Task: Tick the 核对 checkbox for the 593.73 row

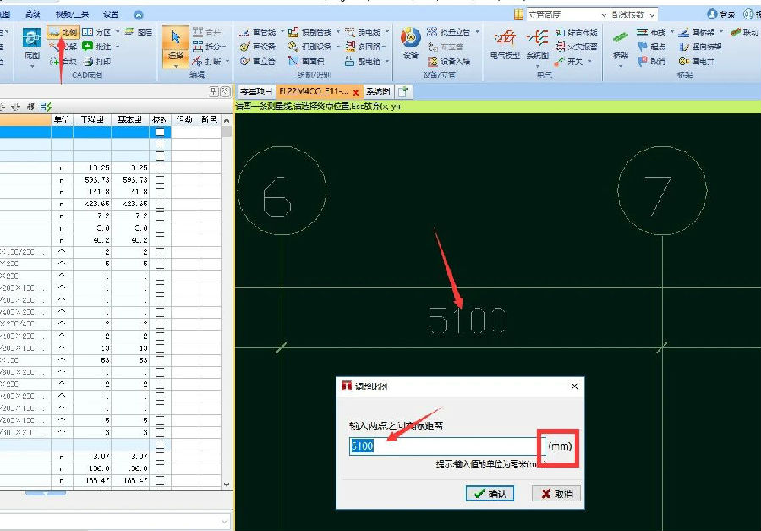Action: 160,180
